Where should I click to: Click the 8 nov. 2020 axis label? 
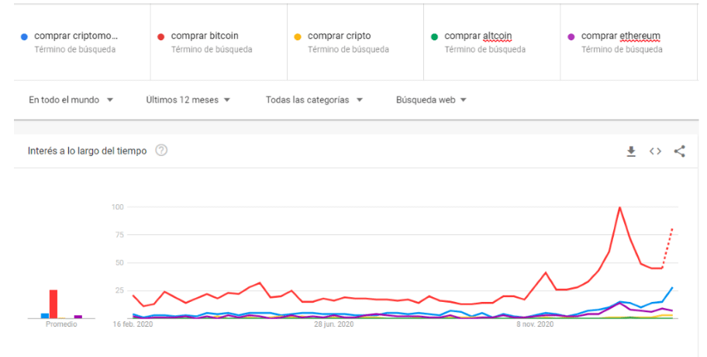click(x=535, y=325)
